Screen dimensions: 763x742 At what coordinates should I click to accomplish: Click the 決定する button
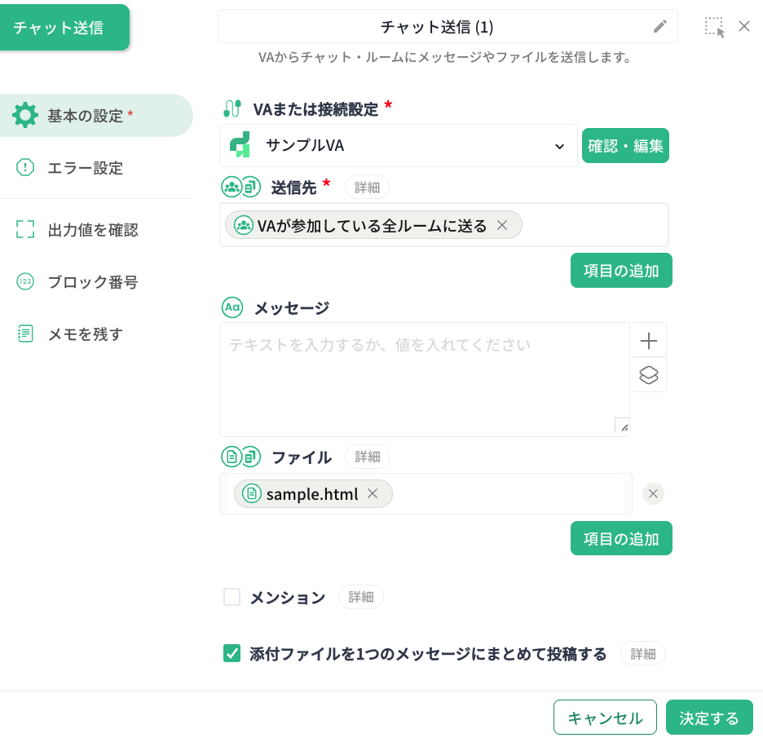click(709, 718)
